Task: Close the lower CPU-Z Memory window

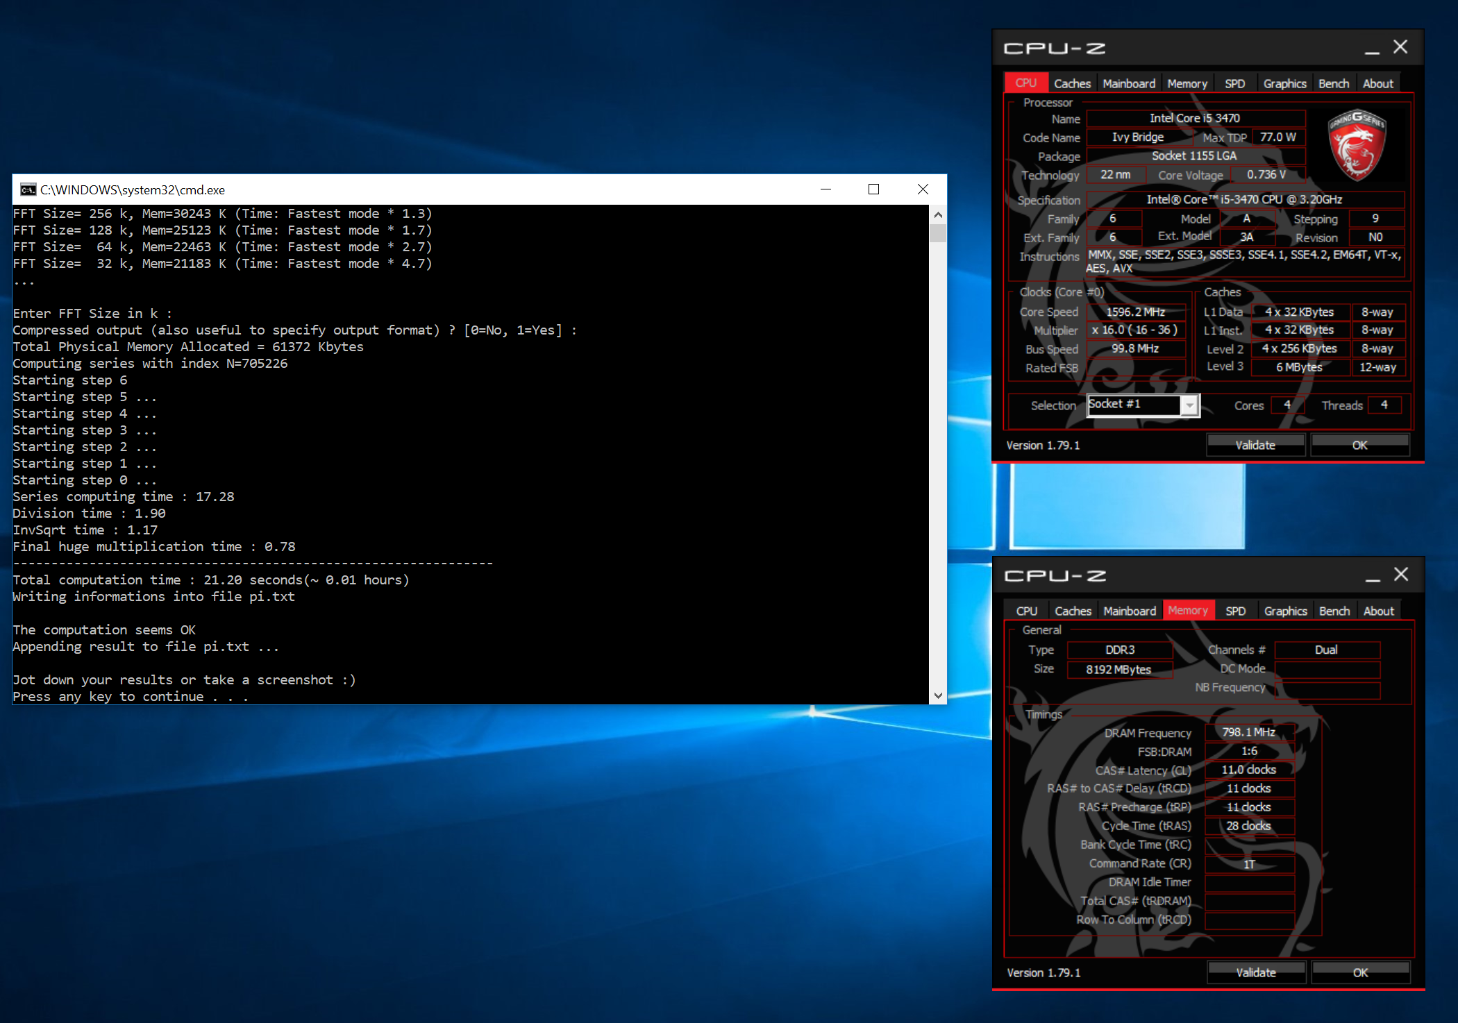Action: click(x=1401, y=574)
